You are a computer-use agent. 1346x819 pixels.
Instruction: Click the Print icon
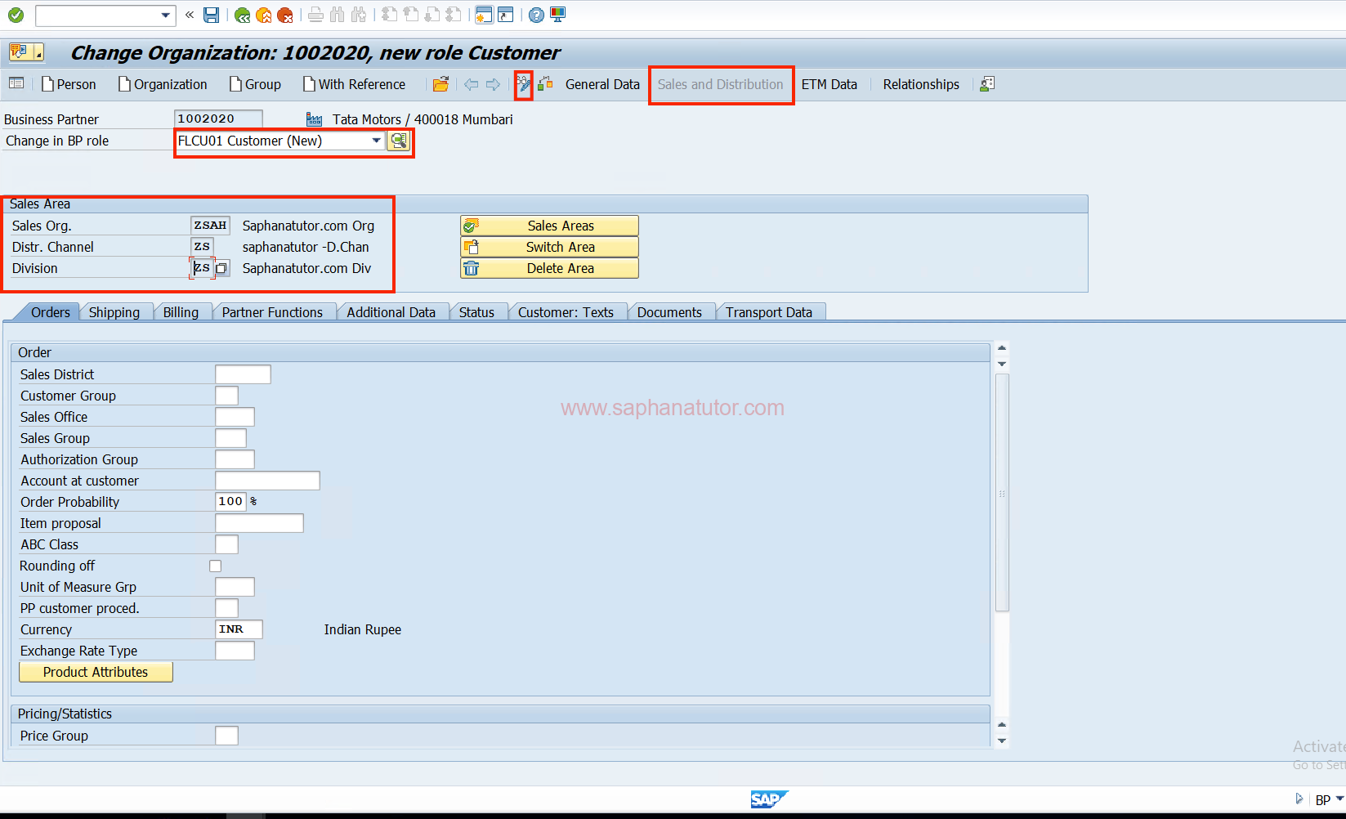tap(315, 15)
